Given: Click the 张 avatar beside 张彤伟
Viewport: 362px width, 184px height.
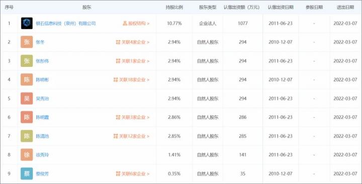Looking at the screenshot, I should pyautogui.click(x=27, y=61).
